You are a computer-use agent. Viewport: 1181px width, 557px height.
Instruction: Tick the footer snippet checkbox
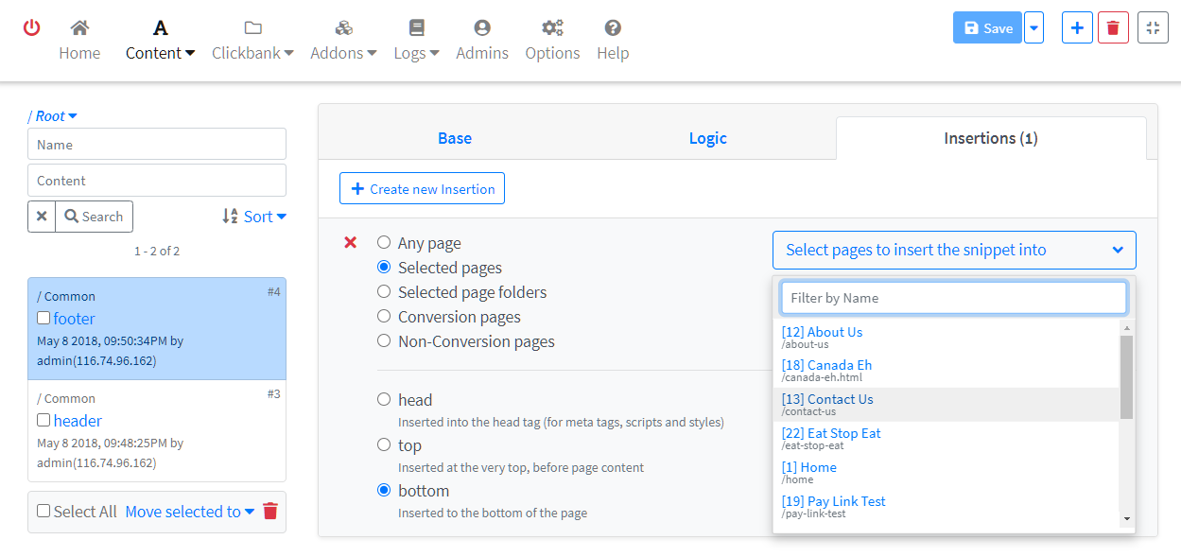pyautogui.click(x=43, y=319)
